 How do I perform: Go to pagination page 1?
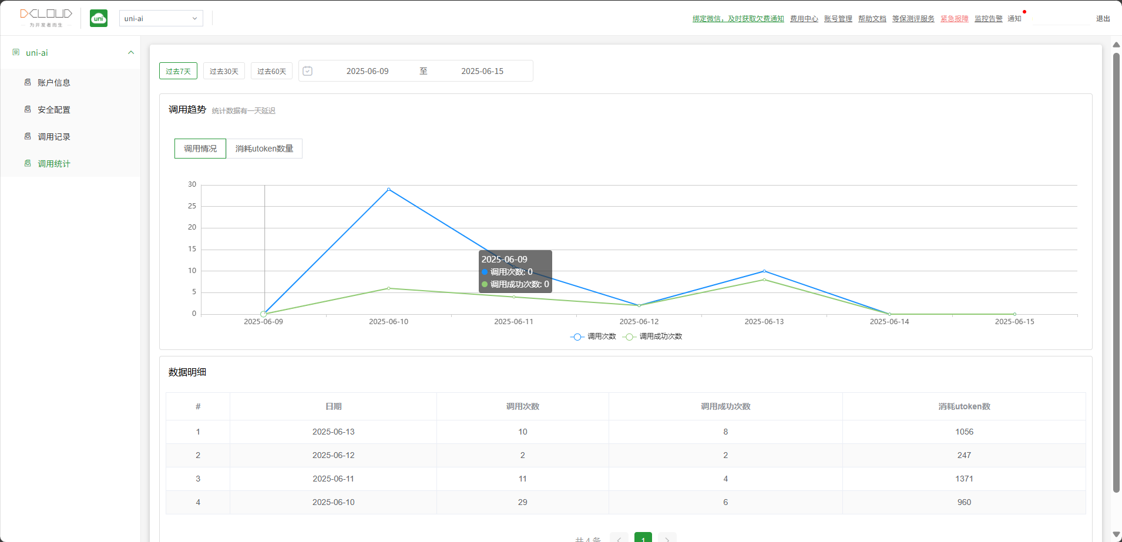click(643, 537)
